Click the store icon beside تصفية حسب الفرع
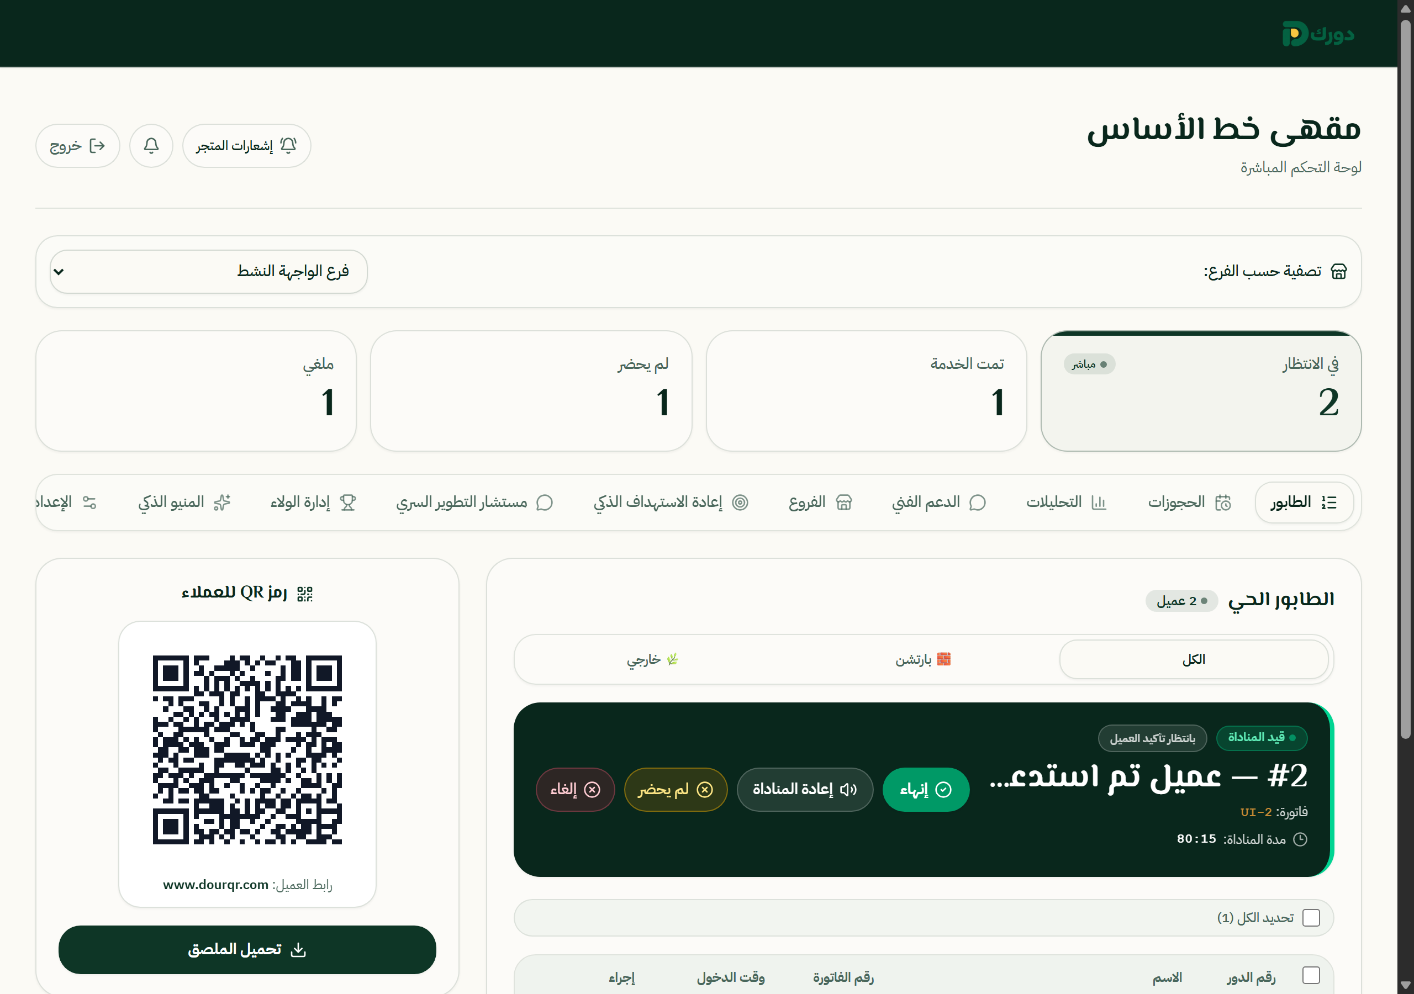1414x994 pixels. click(1339, 272)
